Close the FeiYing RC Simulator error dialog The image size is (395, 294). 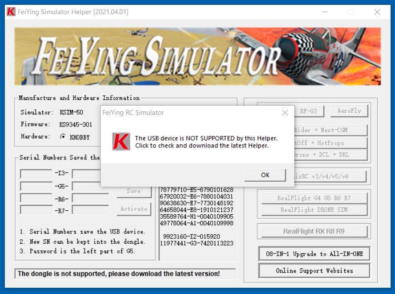point(285,113)
